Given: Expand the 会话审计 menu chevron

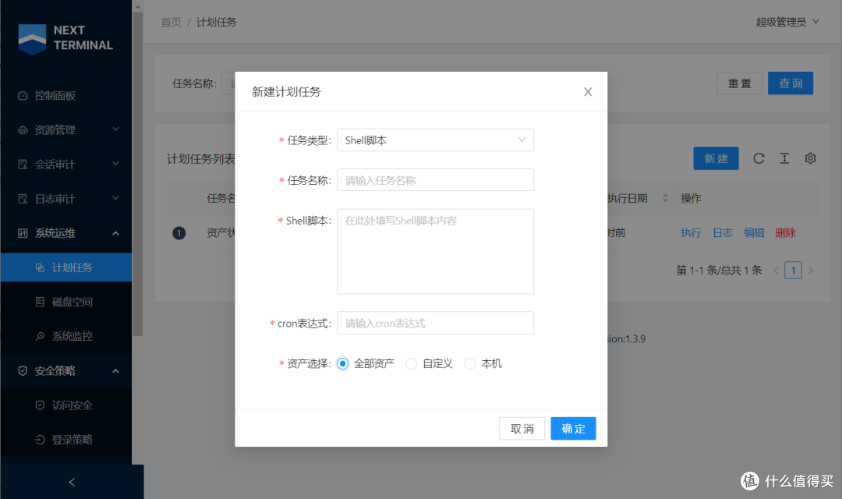Looking at the screenshot, I should pos(115,164).
